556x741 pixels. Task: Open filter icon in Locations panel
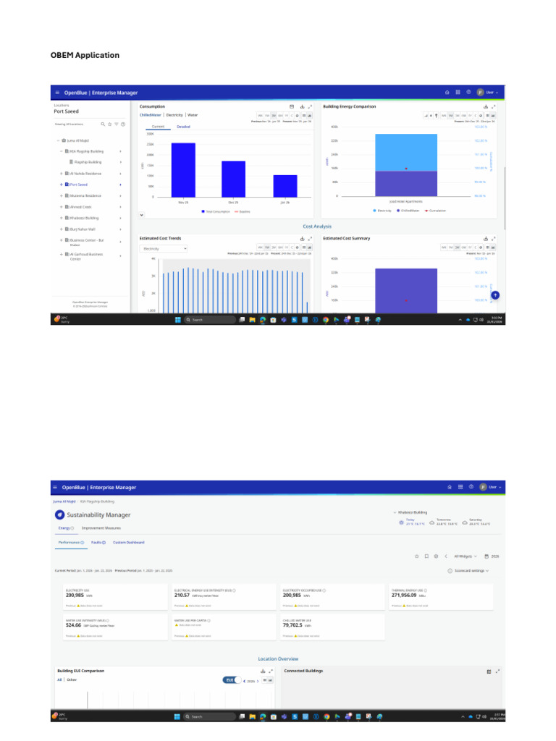click(117, 124)
